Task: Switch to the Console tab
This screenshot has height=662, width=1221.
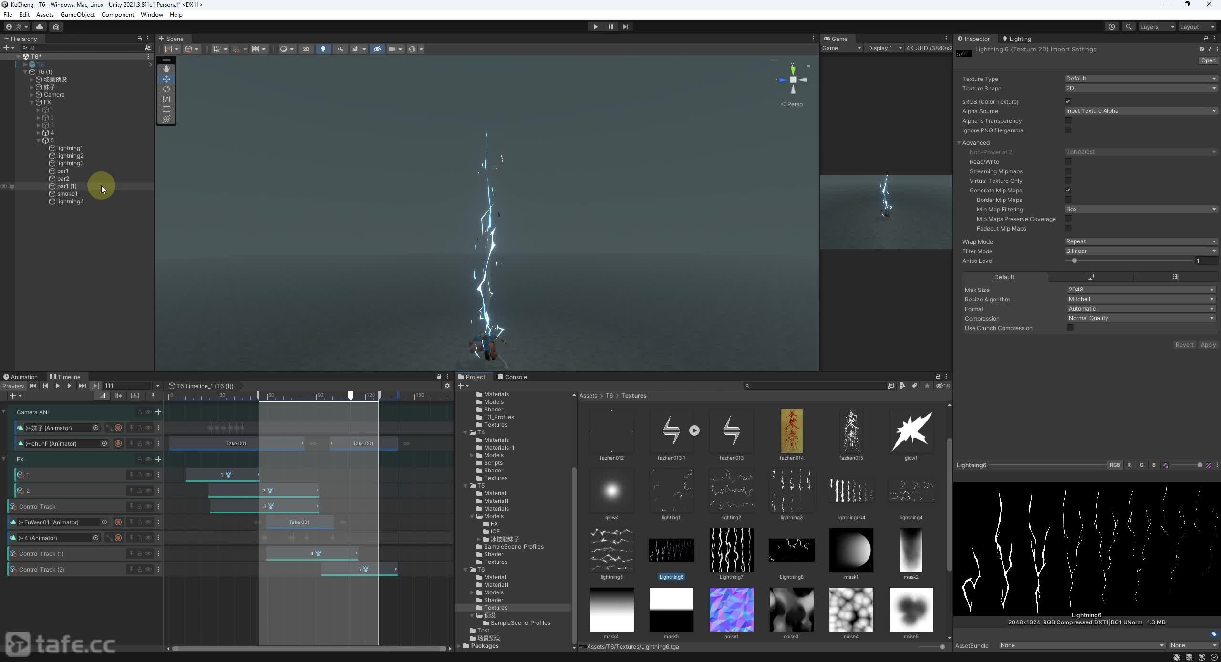Action: 512,377
